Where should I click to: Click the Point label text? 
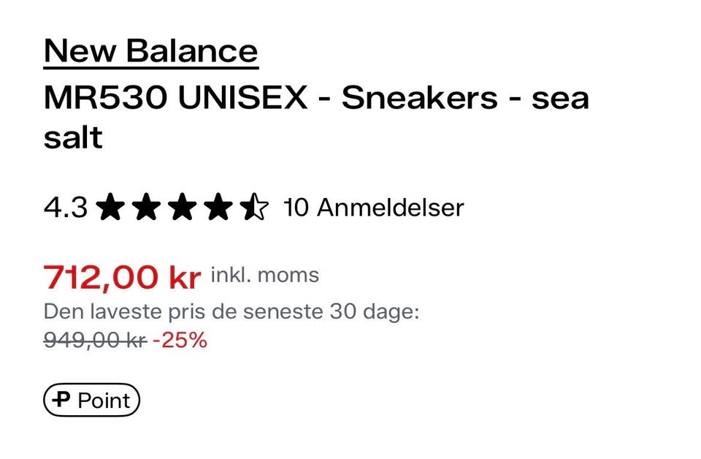tap(104, 400)
